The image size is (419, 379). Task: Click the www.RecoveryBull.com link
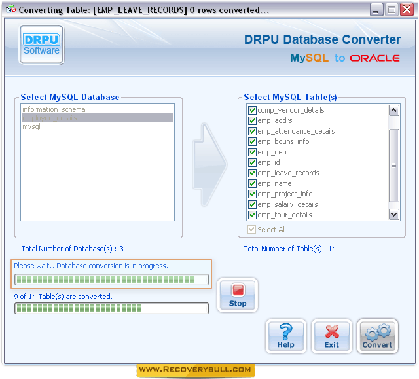(x=195, y=370)
